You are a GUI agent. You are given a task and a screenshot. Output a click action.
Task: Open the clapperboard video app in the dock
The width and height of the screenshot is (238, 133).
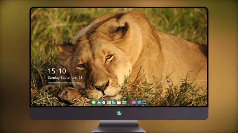(114, 103)
